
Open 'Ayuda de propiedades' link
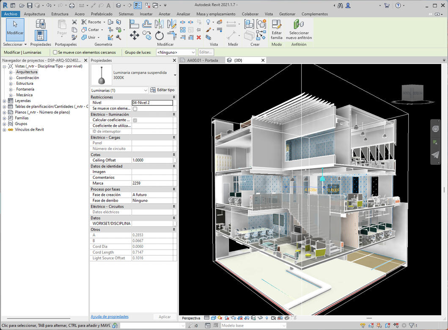point(109,316)
